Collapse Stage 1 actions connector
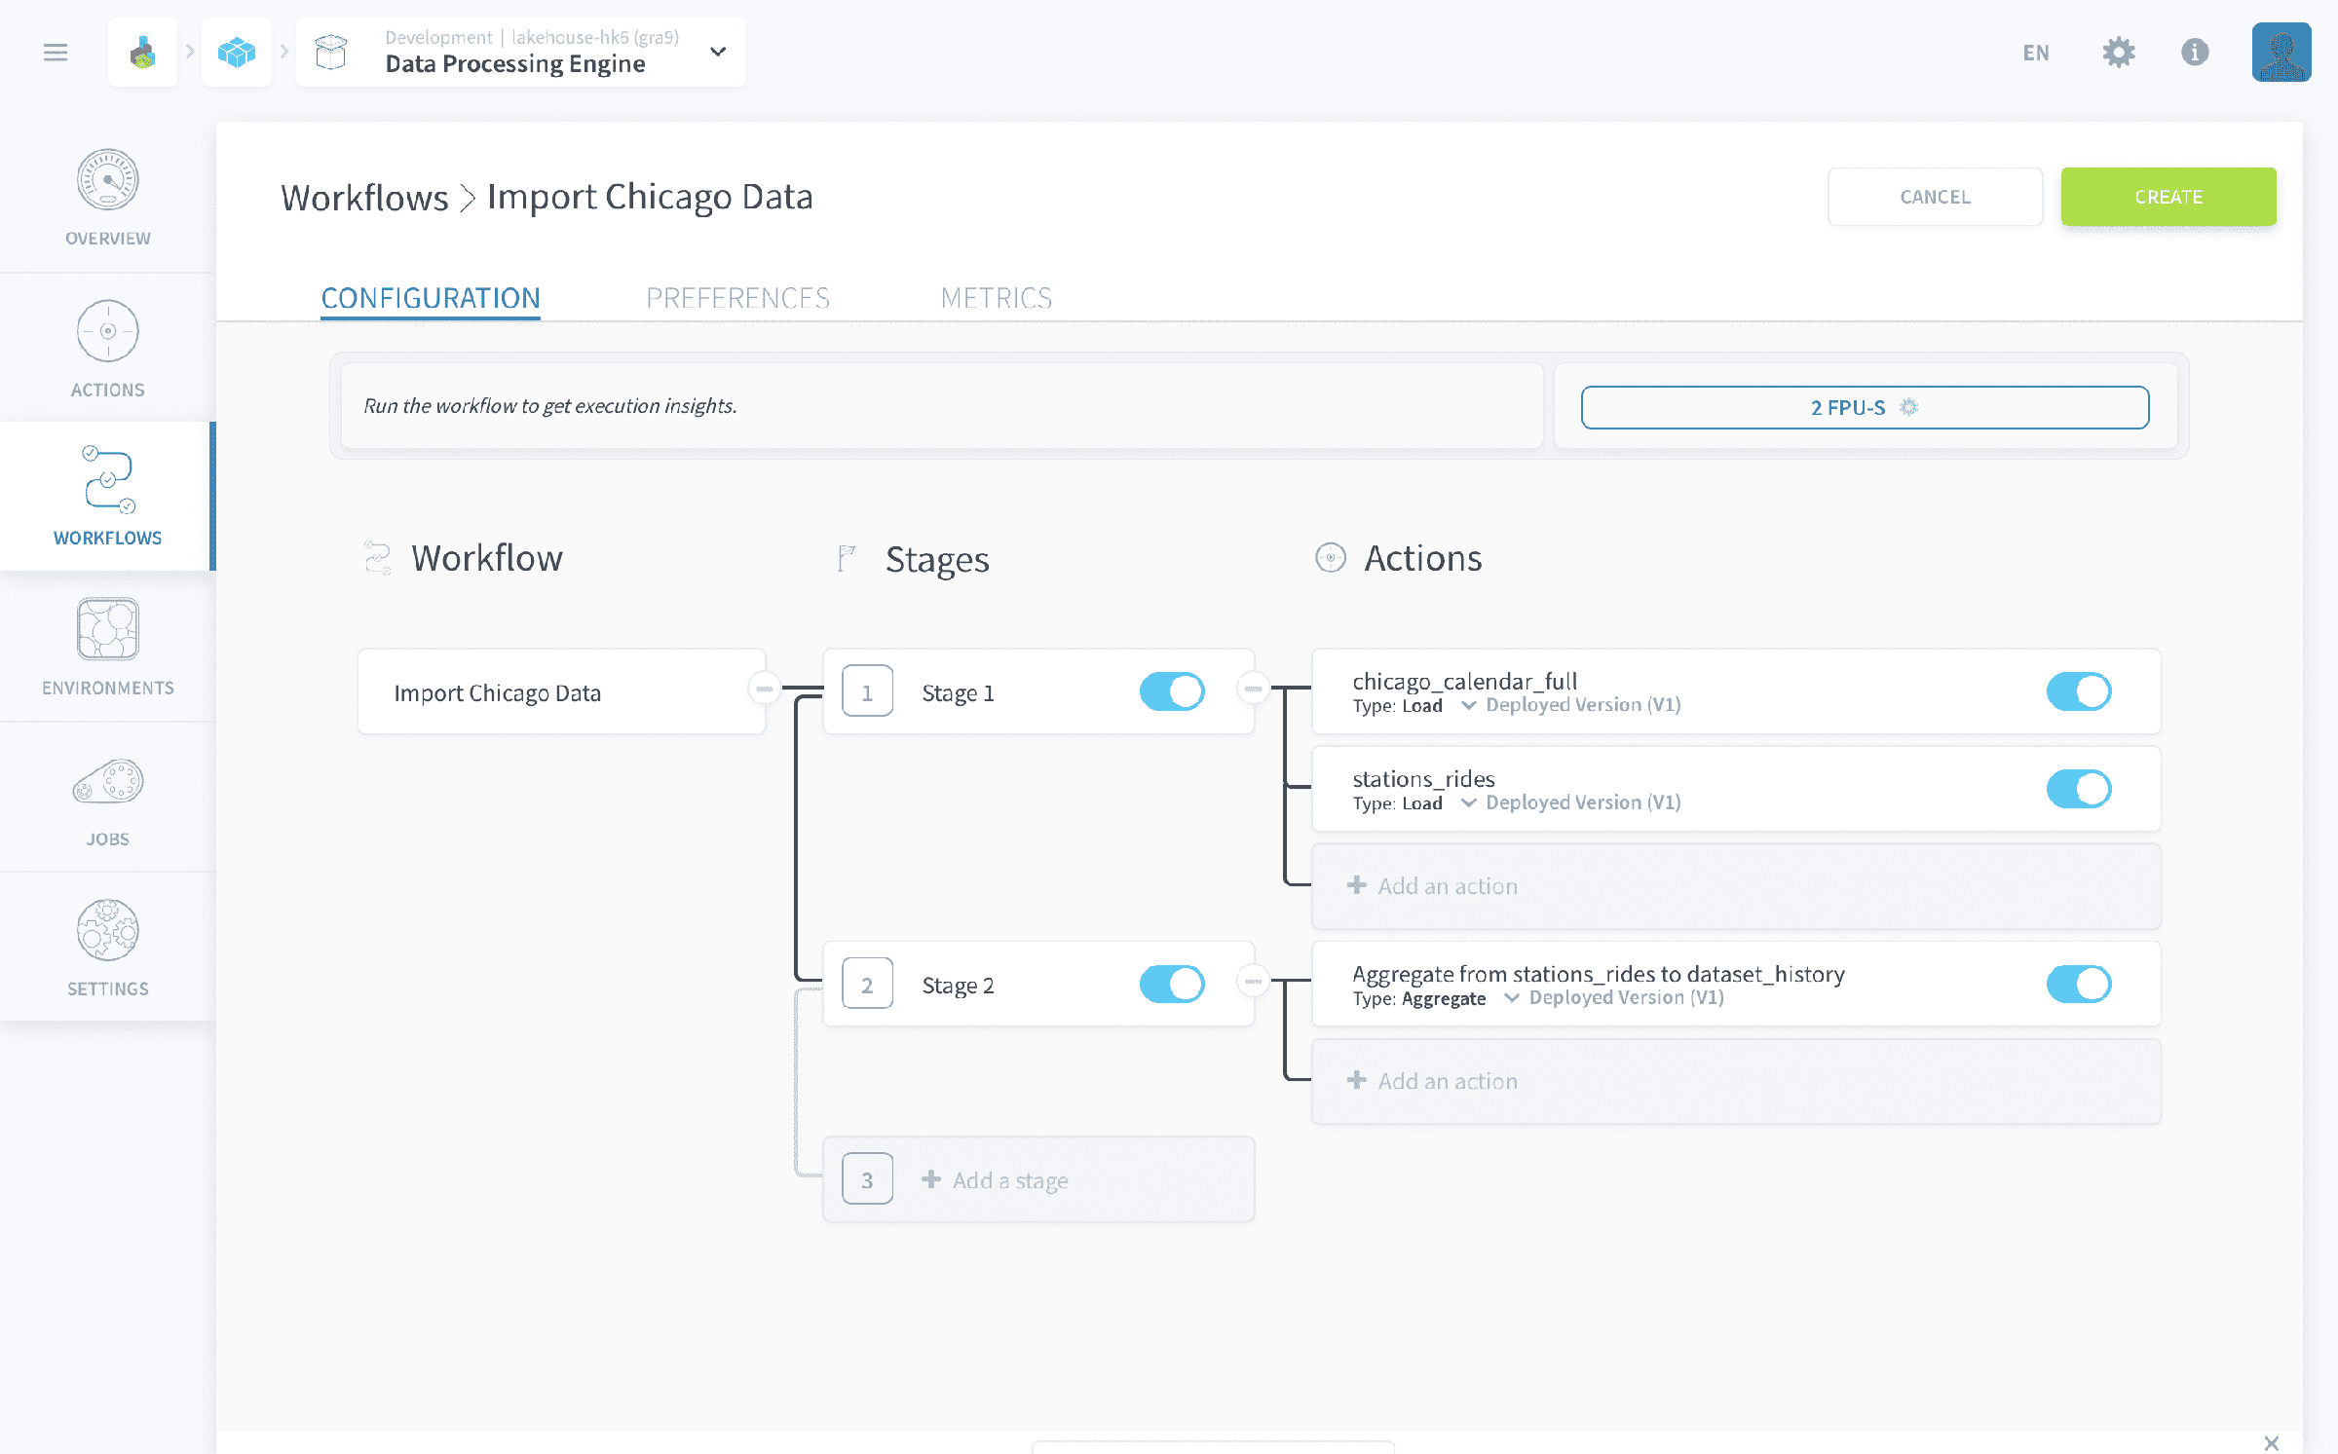This screenshot has width=2338, height=1454. pos(1253,689)
